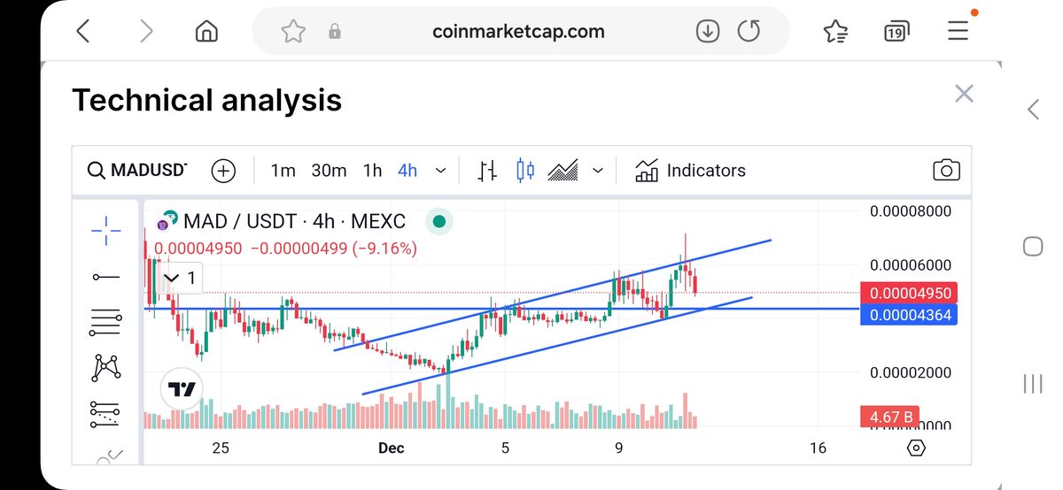Click the 0.00004364 blue price label
The height and width of the screenshot is (490, 1063).
(x=909, y=315)
